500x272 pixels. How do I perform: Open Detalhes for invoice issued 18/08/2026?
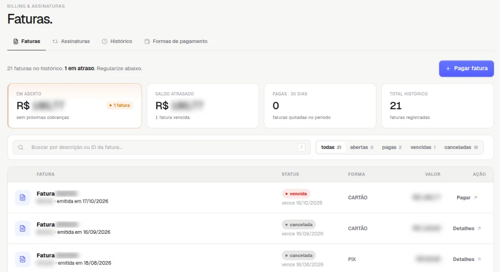coord(467,259)
